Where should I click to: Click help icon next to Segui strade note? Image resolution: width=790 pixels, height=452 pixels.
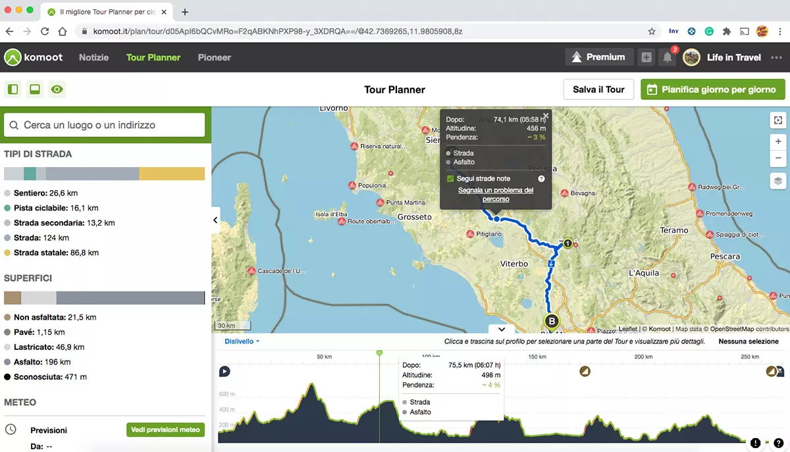(x=541, y=178)
